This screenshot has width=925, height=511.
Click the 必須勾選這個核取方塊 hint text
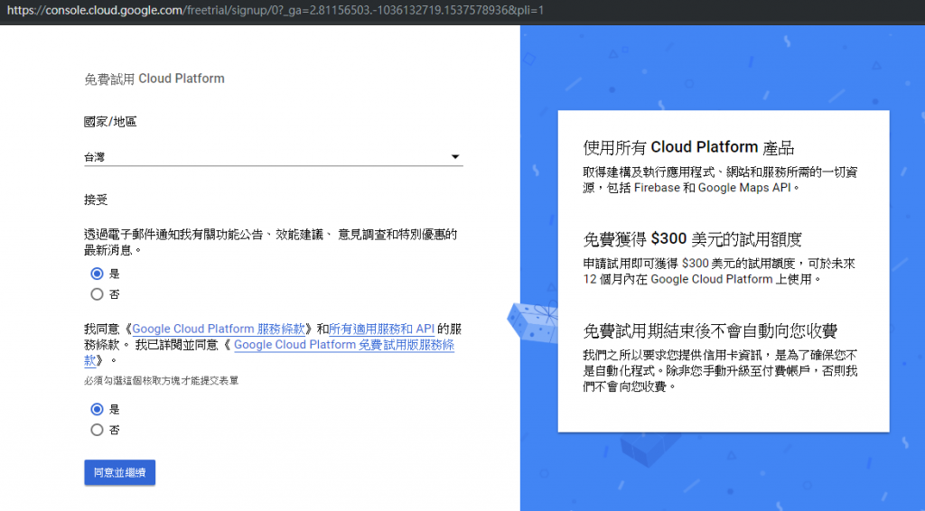161,381
